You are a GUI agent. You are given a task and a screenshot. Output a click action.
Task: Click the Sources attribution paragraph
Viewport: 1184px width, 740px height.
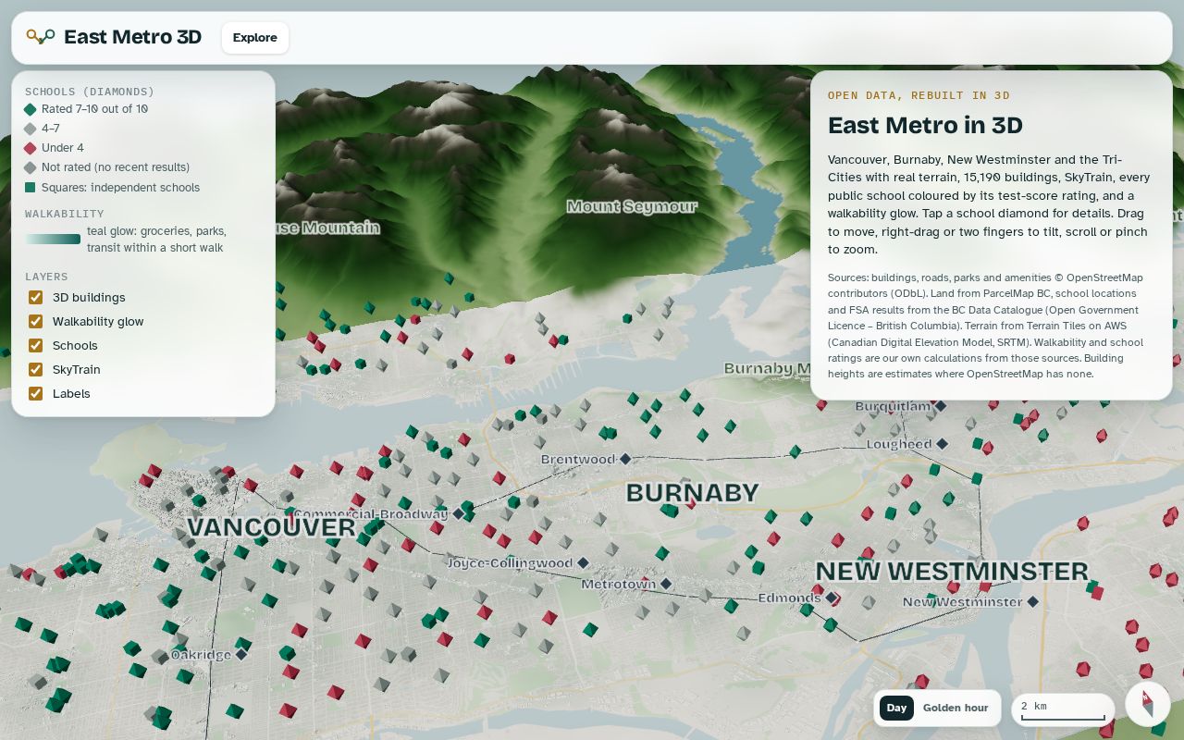(x=987, y=326)
